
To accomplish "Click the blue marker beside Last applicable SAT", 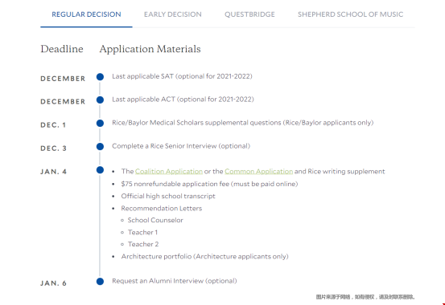I will tap(100, 77).
